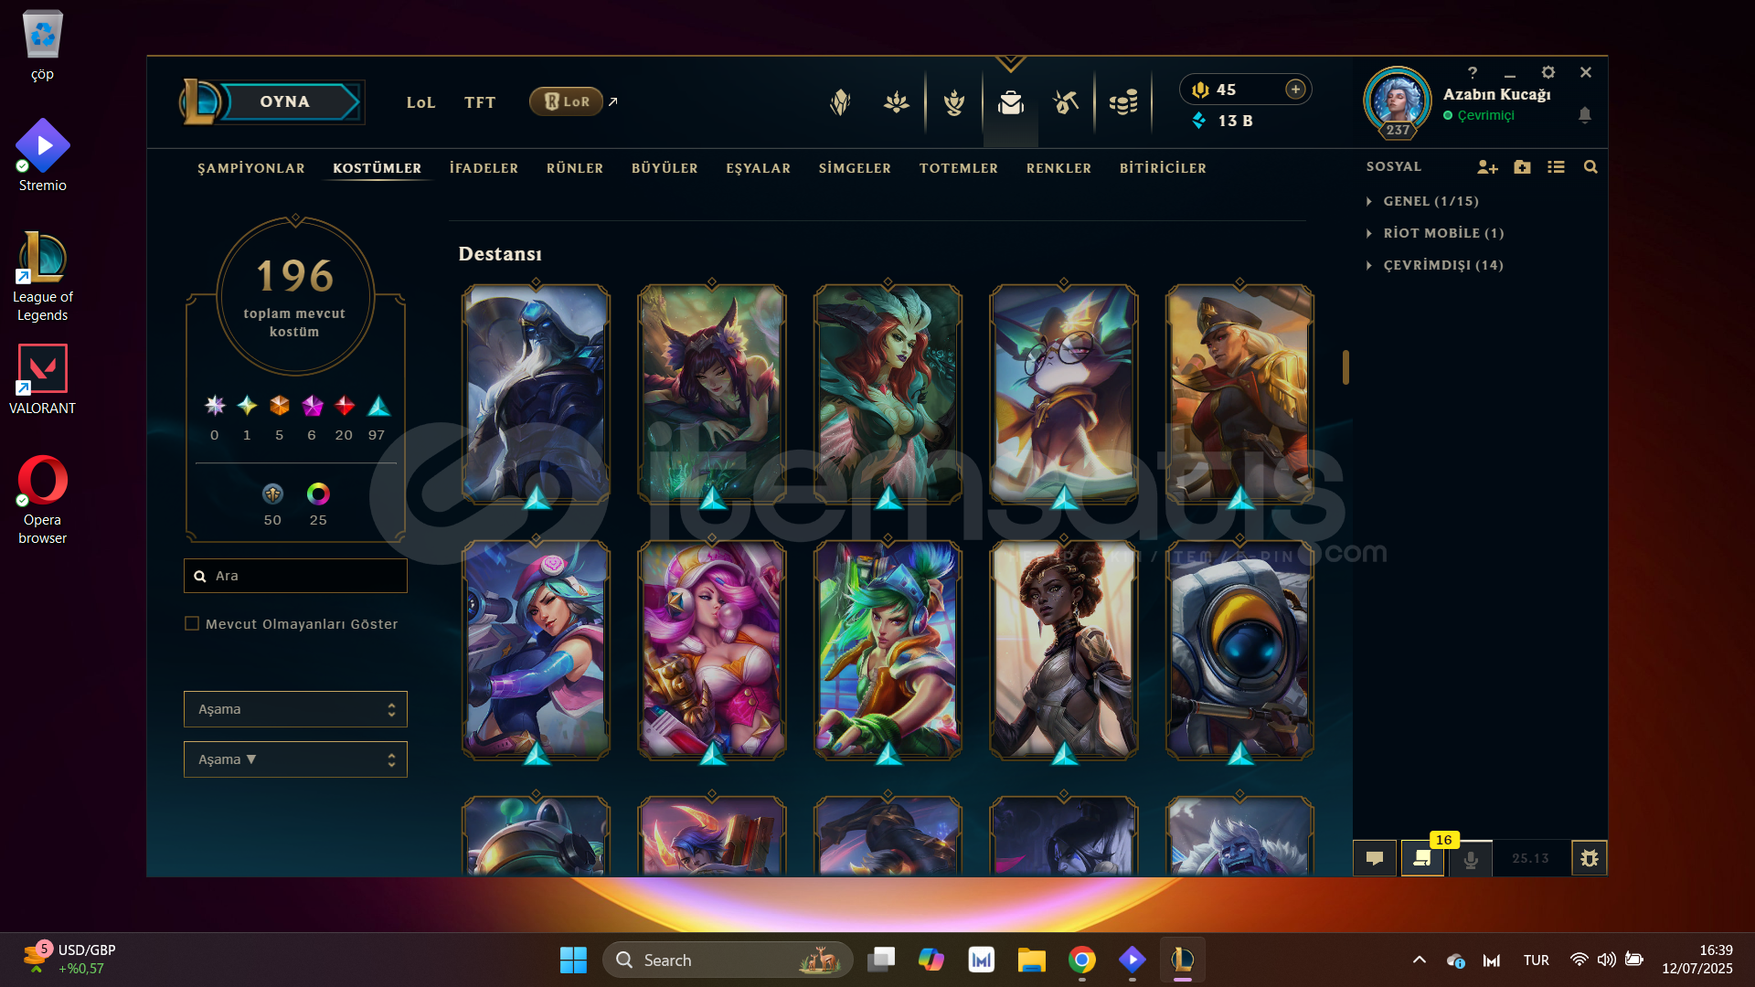The height and width of the screenshot is (987, 1755).
Task: Open File Explorer from taskbar
Action: click(1031, 960)
